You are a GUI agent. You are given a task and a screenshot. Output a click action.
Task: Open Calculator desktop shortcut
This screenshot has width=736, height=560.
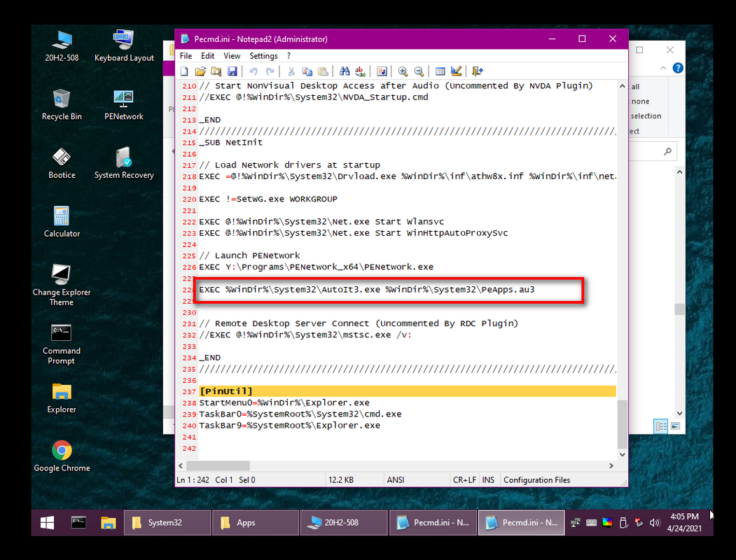click(62, 222)
